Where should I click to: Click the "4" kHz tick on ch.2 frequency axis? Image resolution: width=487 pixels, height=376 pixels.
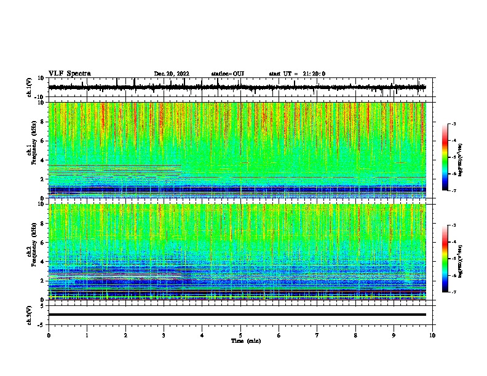pos(42,262)
